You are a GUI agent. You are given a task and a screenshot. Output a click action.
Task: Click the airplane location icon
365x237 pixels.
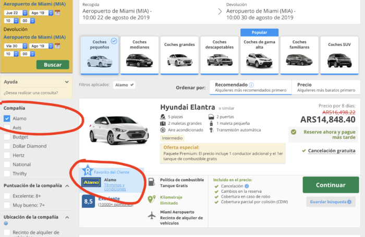pyautogui.click(x=152, y=215)
